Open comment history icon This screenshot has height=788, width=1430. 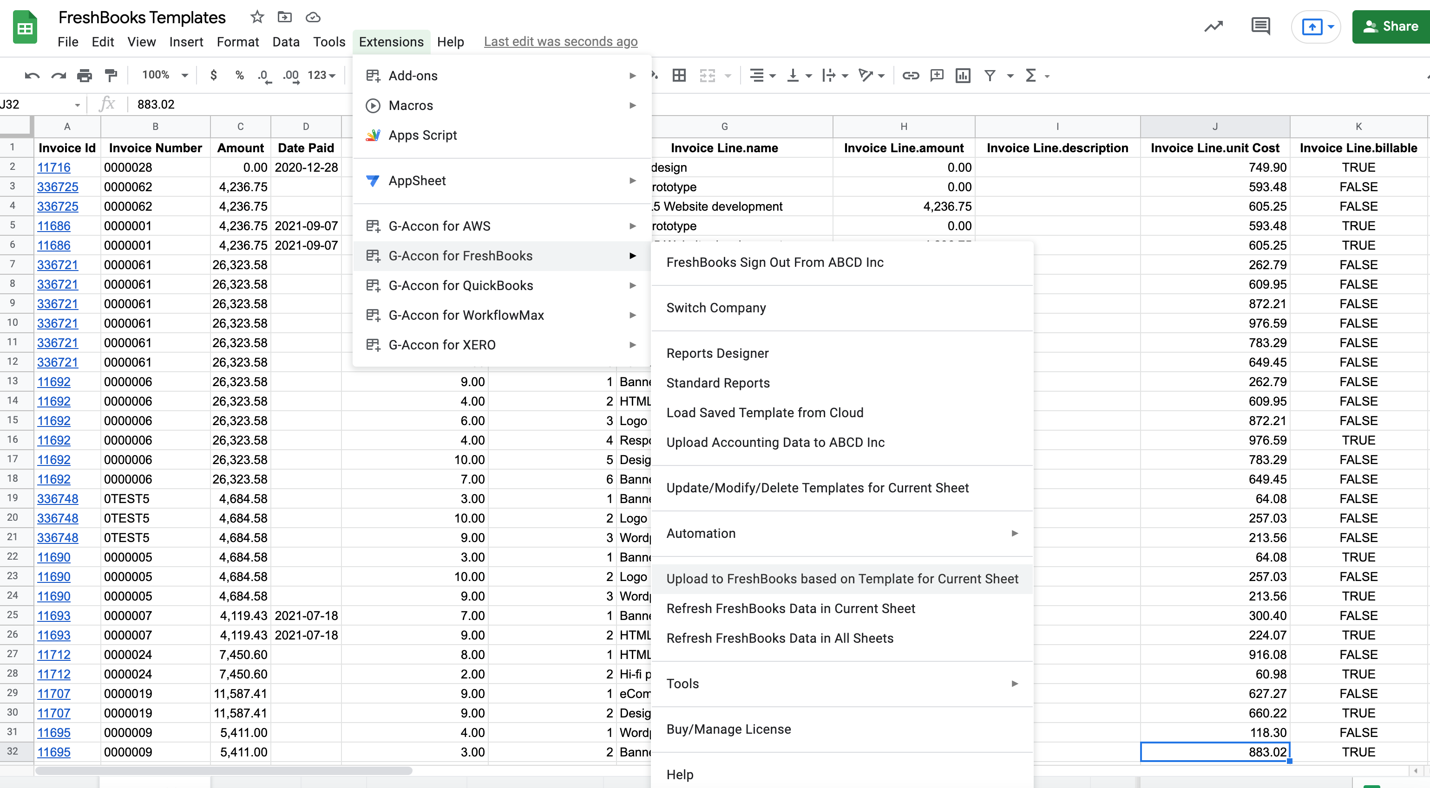pyautogui.click(x=1261, y=26)
